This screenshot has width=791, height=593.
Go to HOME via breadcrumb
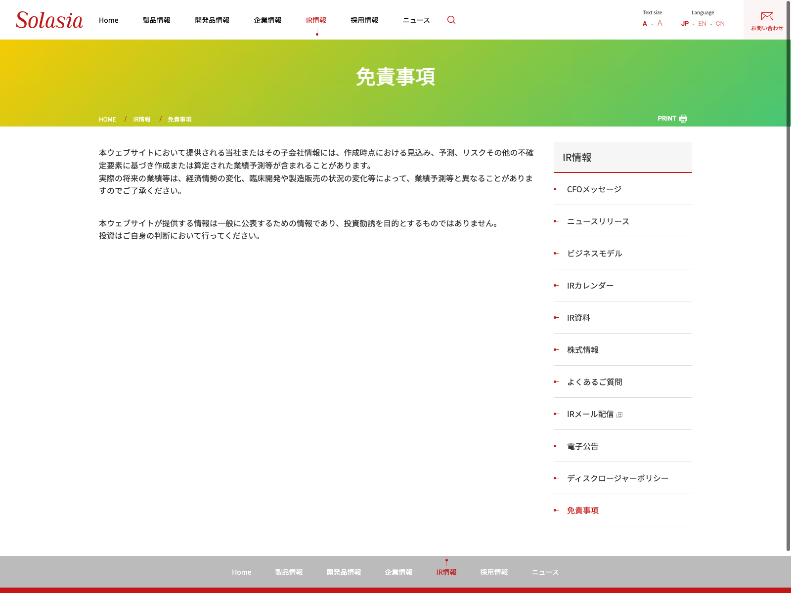pyautogui.click(x=107, y=120)
